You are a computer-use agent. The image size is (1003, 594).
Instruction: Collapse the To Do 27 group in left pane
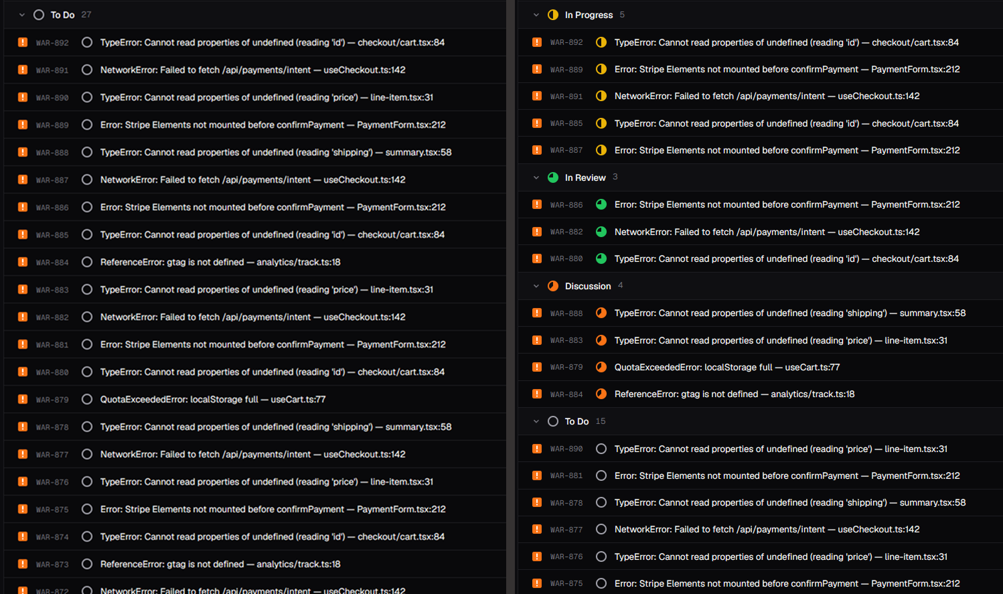[x=21, y=15]
